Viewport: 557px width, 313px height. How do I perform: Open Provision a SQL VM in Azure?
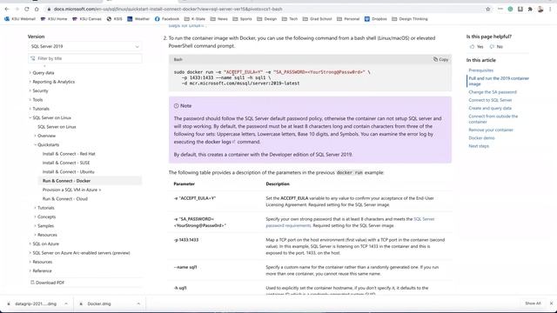click(71, 190)
